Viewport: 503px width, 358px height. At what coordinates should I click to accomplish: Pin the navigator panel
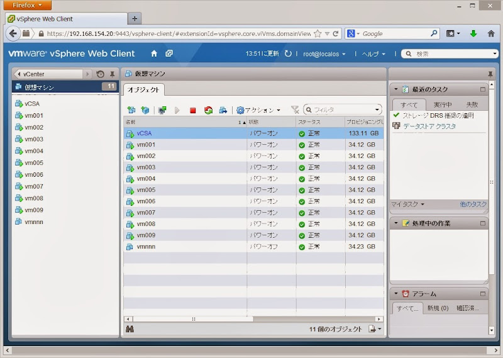(113, 74)
